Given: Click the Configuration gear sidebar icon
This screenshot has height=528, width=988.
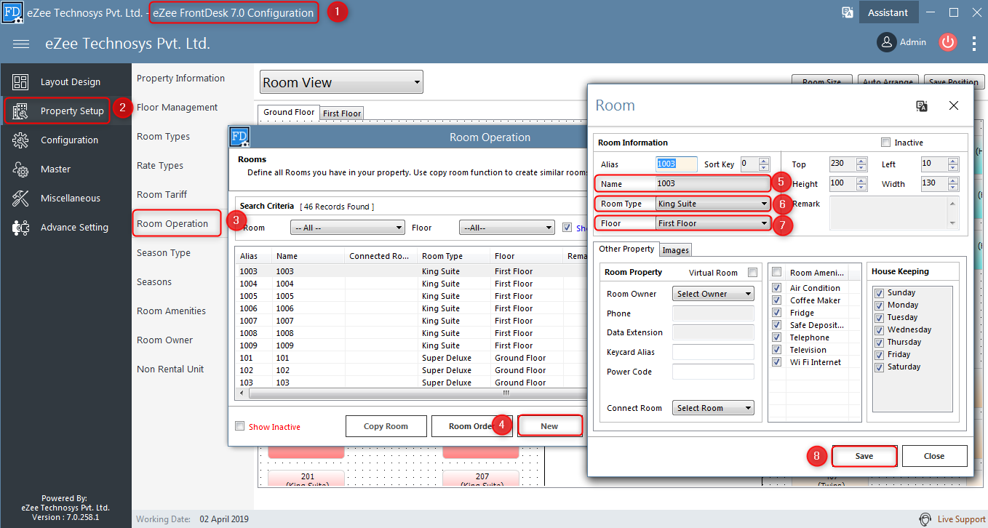Looking at the screenshot, I should point(20,140).
